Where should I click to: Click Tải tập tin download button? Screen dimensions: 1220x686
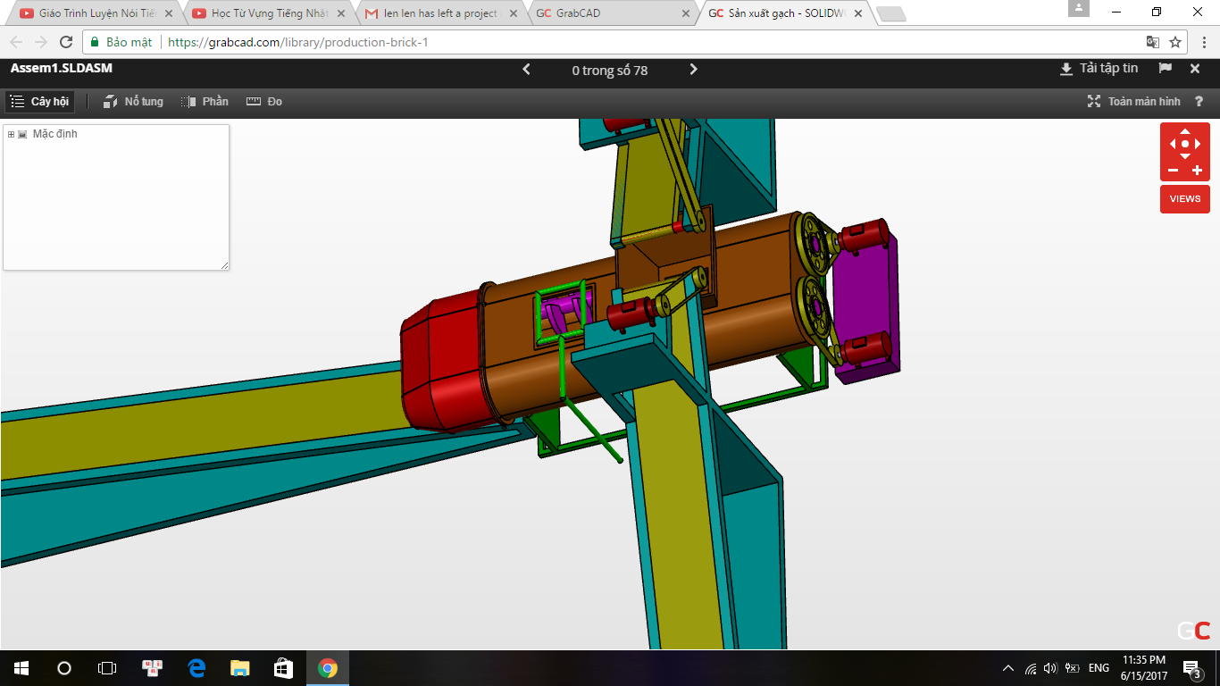point(1099,69)
